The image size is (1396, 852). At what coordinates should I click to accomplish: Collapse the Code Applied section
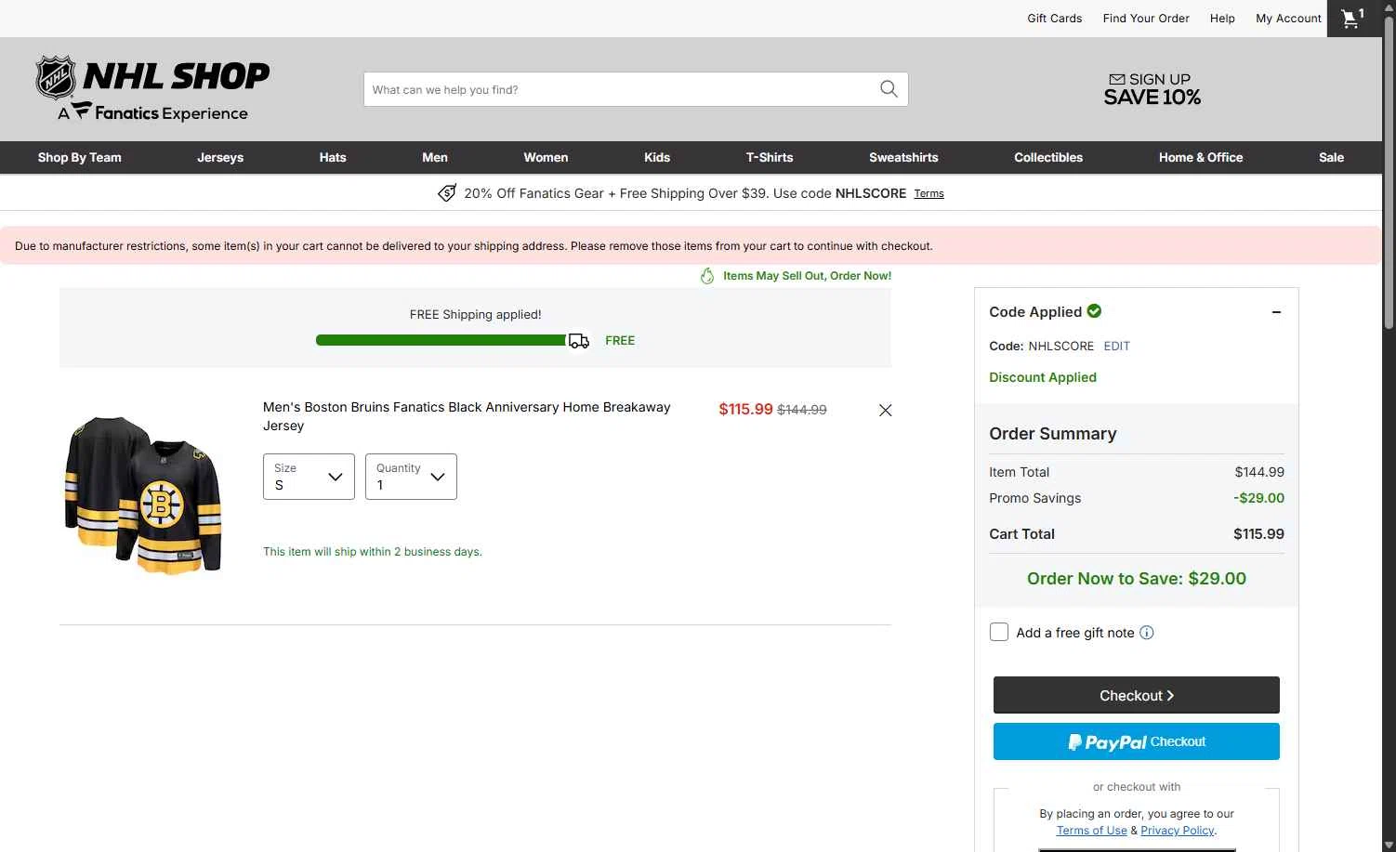(1276, 312)
